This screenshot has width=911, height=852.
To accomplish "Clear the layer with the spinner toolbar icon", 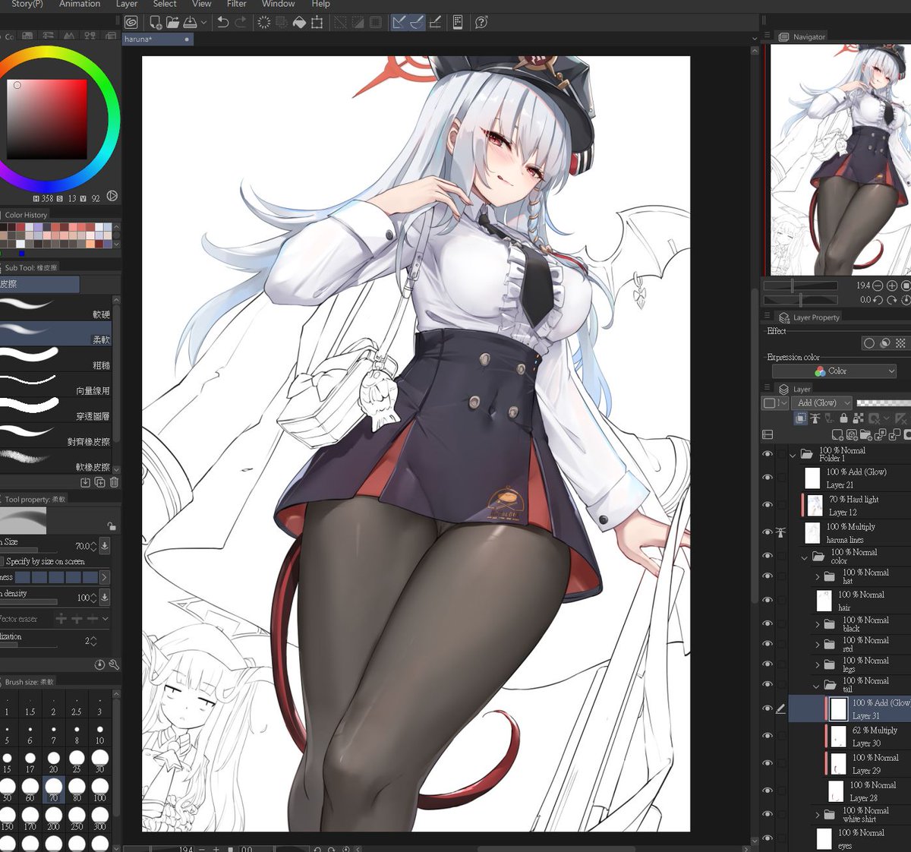I will pos(263,23).
